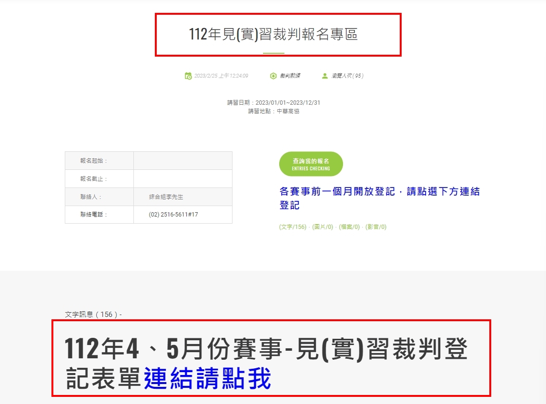Click the 查詢我的報名 Entries Checking button
The height and width of the screenshot is (404, 546).
311,164
